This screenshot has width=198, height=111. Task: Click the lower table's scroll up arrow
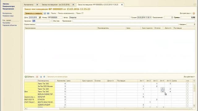194,81
